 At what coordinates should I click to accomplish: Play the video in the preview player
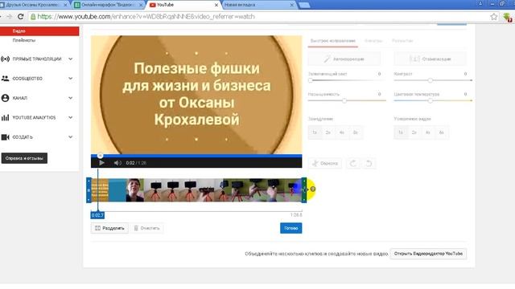coord(101,163)
